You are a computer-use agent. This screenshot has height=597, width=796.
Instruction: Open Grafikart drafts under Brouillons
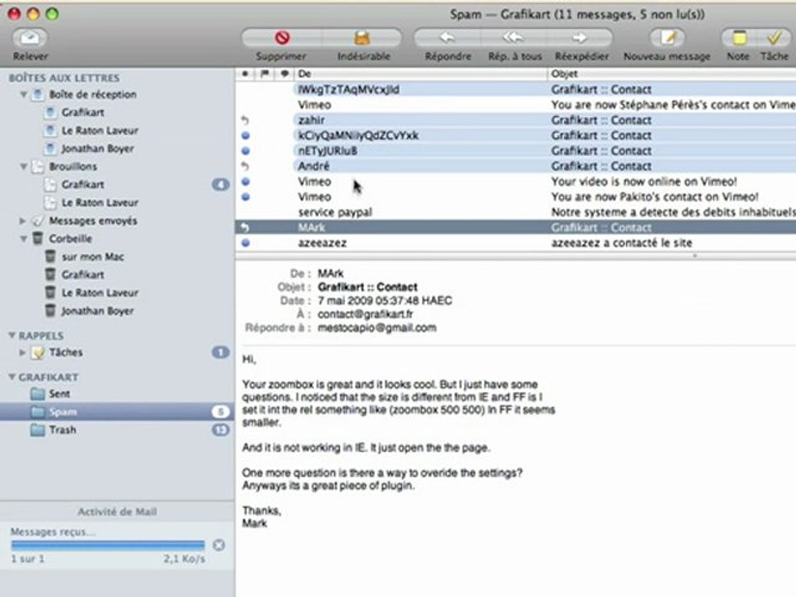[x=82, y=184]
